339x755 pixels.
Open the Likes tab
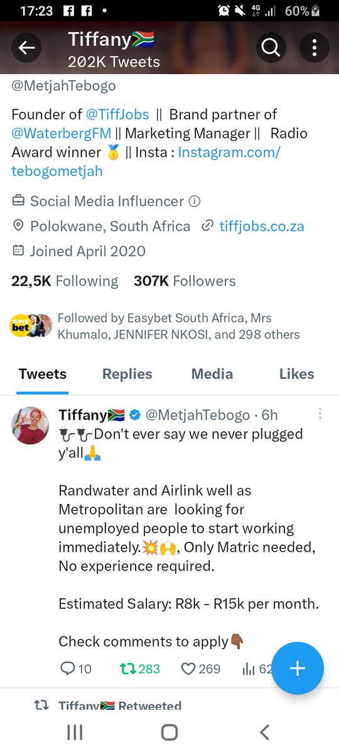[x=296, y=374]
